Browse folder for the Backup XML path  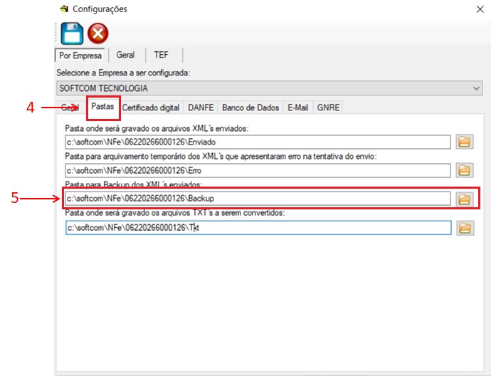[465, 199]
